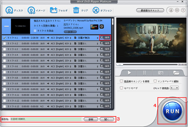Take a snapshot with camera icon
The width and height of the screenshot is (188, 127).
[160, 73]
